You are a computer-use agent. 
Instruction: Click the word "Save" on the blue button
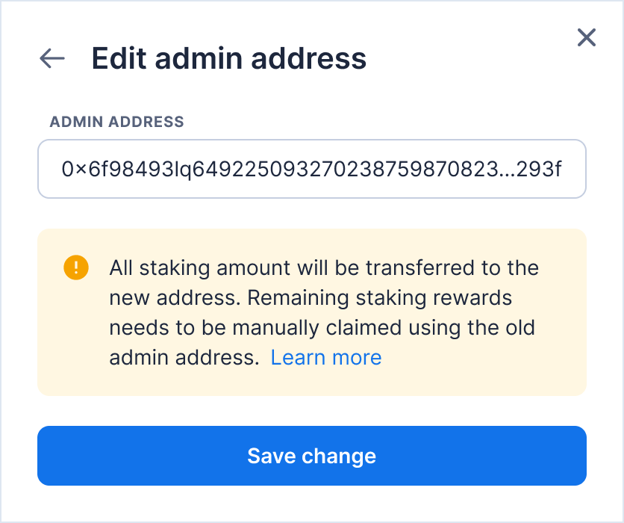click(x=272, y=456)
